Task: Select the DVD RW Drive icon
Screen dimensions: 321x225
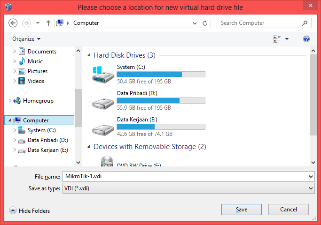Action: click(107, 161)
